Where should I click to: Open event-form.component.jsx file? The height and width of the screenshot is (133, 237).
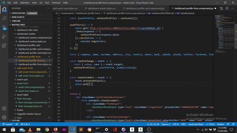[x=31, y=87]
